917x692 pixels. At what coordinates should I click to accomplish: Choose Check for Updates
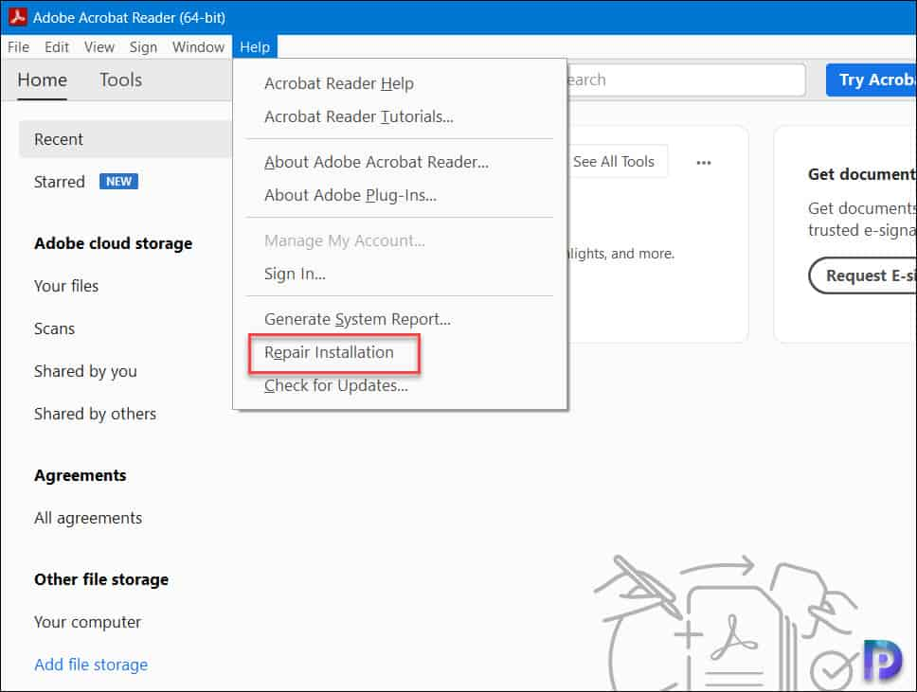(x=337, y=385)
